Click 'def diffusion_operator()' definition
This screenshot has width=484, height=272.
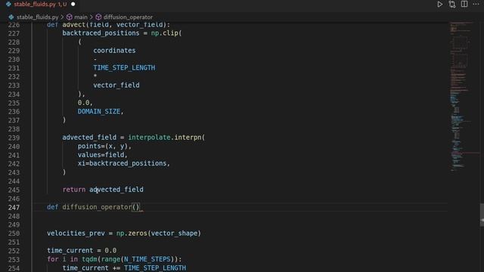tap(93, 207)
